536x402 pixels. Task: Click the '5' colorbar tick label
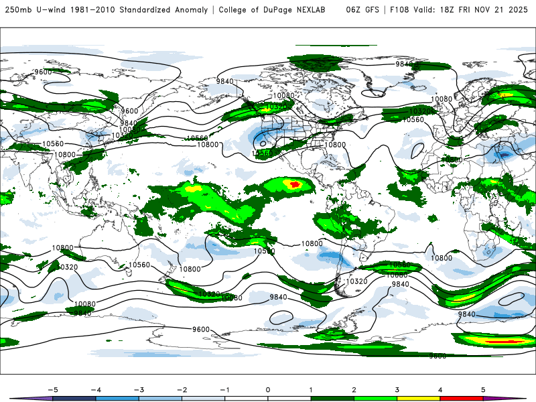(x=483, y=390)
